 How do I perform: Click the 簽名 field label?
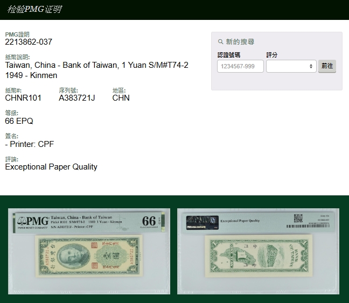point(11,136)
